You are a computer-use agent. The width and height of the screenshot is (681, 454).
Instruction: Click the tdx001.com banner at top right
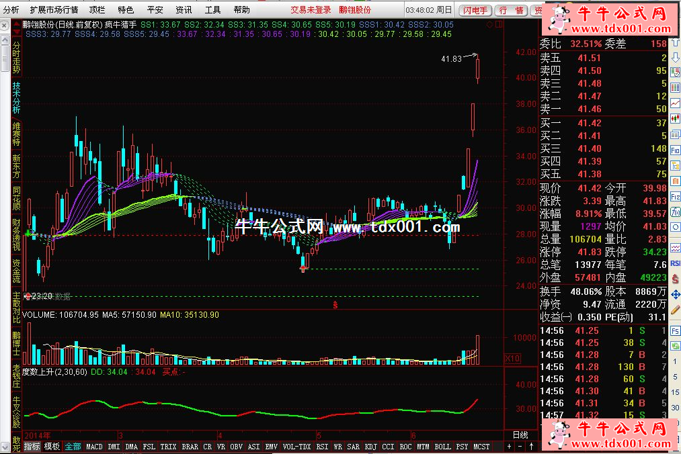[608, 19]
